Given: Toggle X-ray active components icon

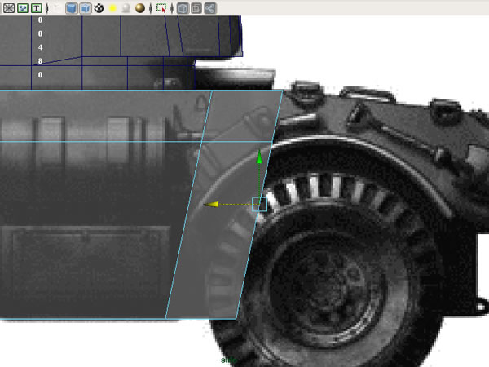Looking at the screenshot, I should coord(196,8).
